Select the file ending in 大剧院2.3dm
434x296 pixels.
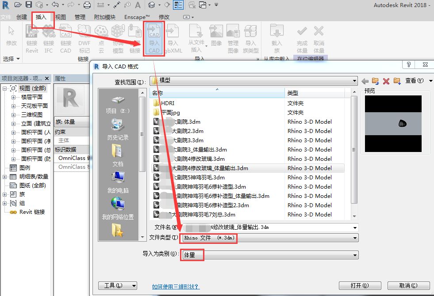tap(178, 131)
